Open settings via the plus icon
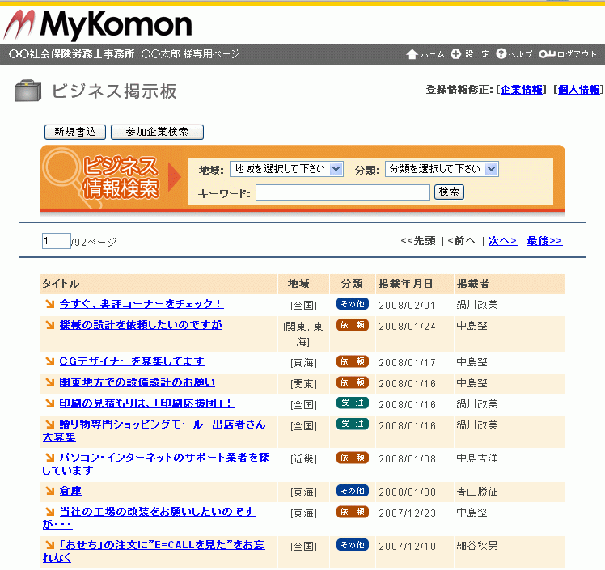605x570 pixels. 456,54
